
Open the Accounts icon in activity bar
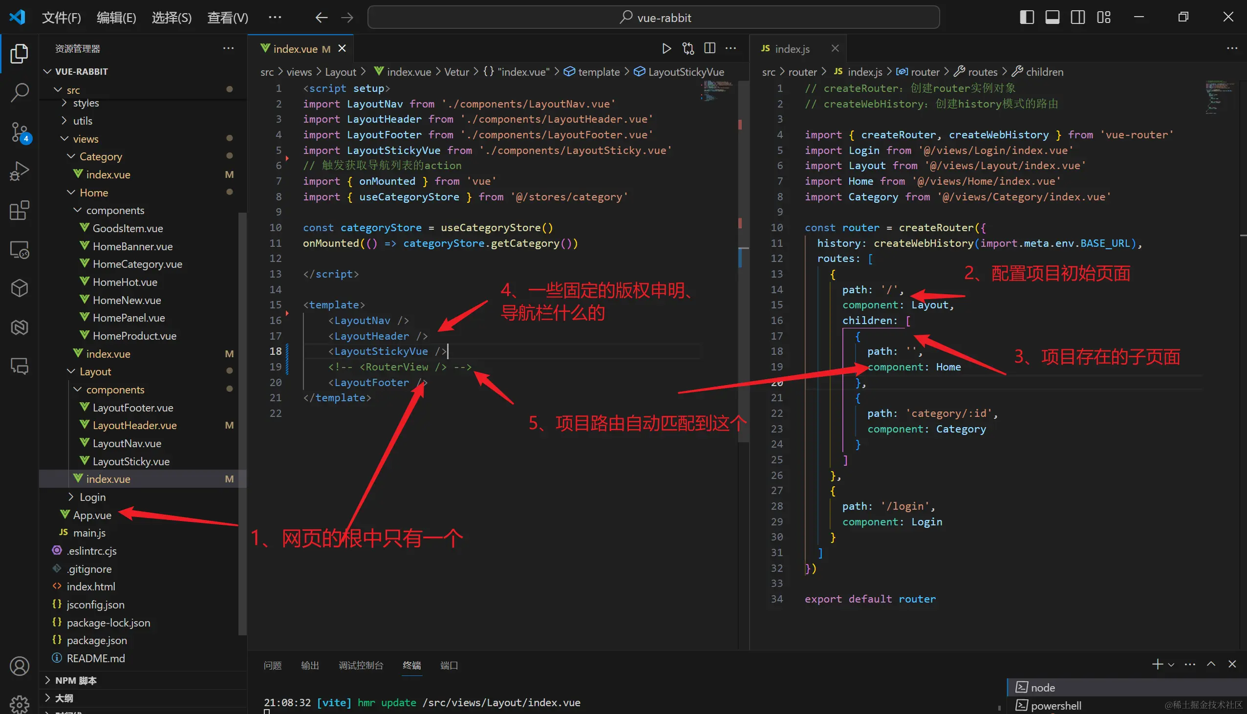(19, 666)
